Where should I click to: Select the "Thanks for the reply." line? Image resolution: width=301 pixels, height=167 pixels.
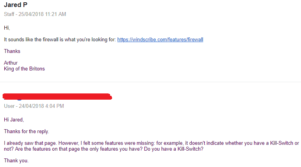[26, 131]
